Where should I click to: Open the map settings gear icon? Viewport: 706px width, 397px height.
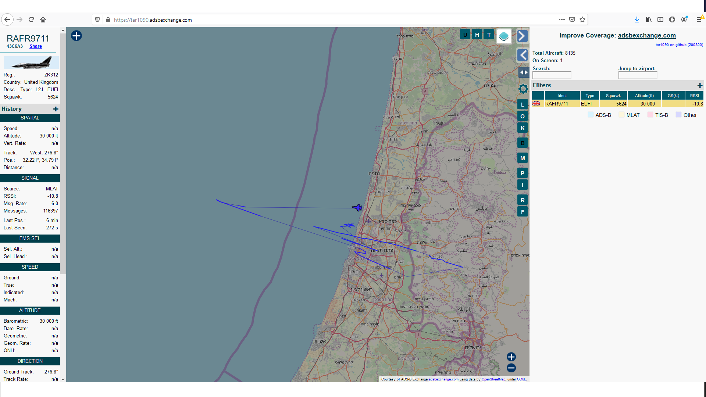click(x=523, y=89)
